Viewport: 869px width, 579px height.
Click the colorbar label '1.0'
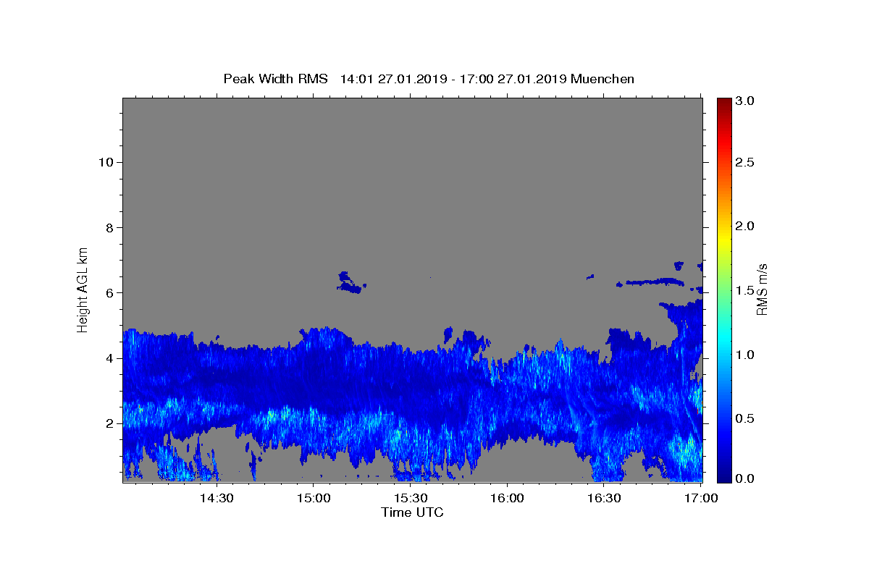click(x=744, y=355)
